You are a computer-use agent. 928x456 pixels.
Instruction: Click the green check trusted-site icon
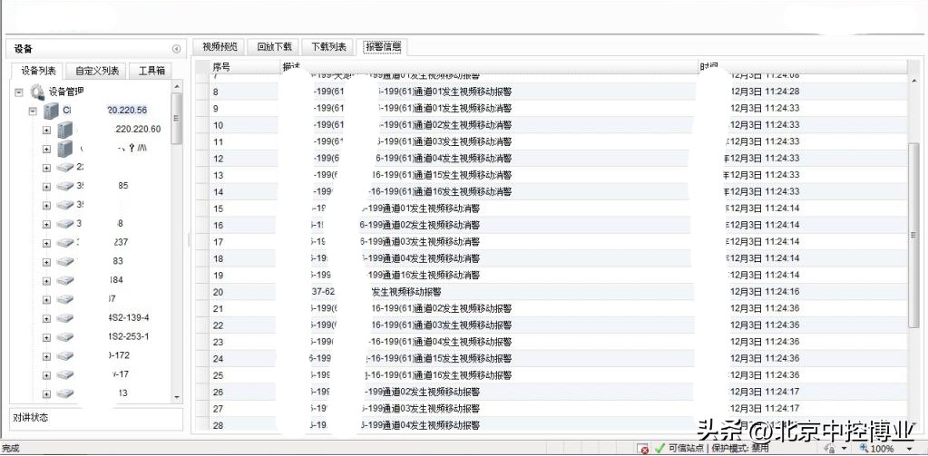659,449
